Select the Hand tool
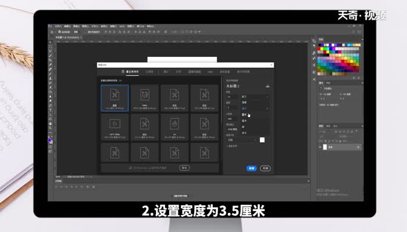Image resolution: width=407 pixels, height=232 pixels. (50, 124)
